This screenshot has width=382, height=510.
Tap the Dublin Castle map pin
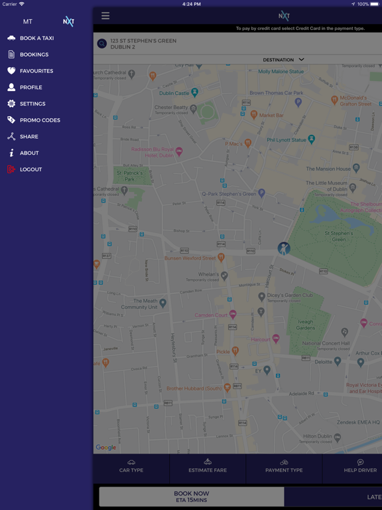coord(194,92)
